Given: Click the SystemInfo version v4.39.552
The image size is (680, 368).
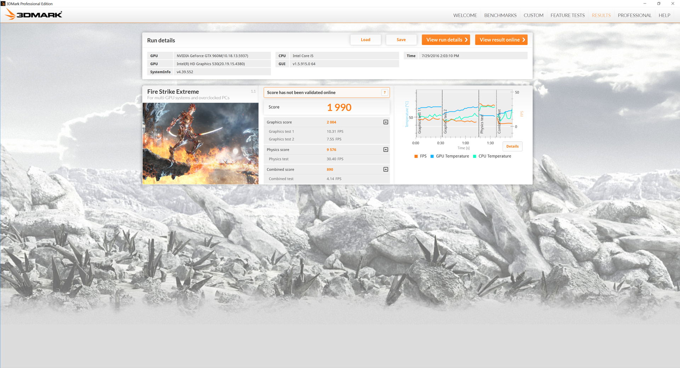Looking at the screenshot, I should [x=222, y=72].
